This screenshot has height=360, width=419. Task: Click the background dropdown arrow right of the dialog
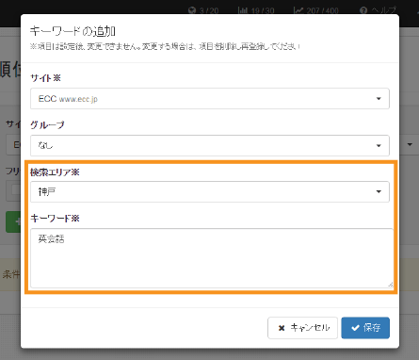tap(410, 144)
